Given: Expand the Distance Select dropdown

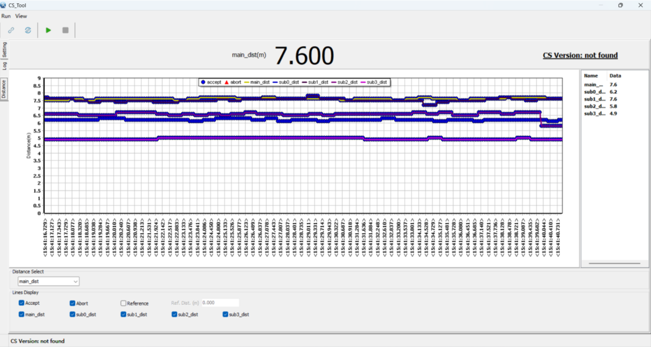Looking at the screenshot, I should [48, 281].
